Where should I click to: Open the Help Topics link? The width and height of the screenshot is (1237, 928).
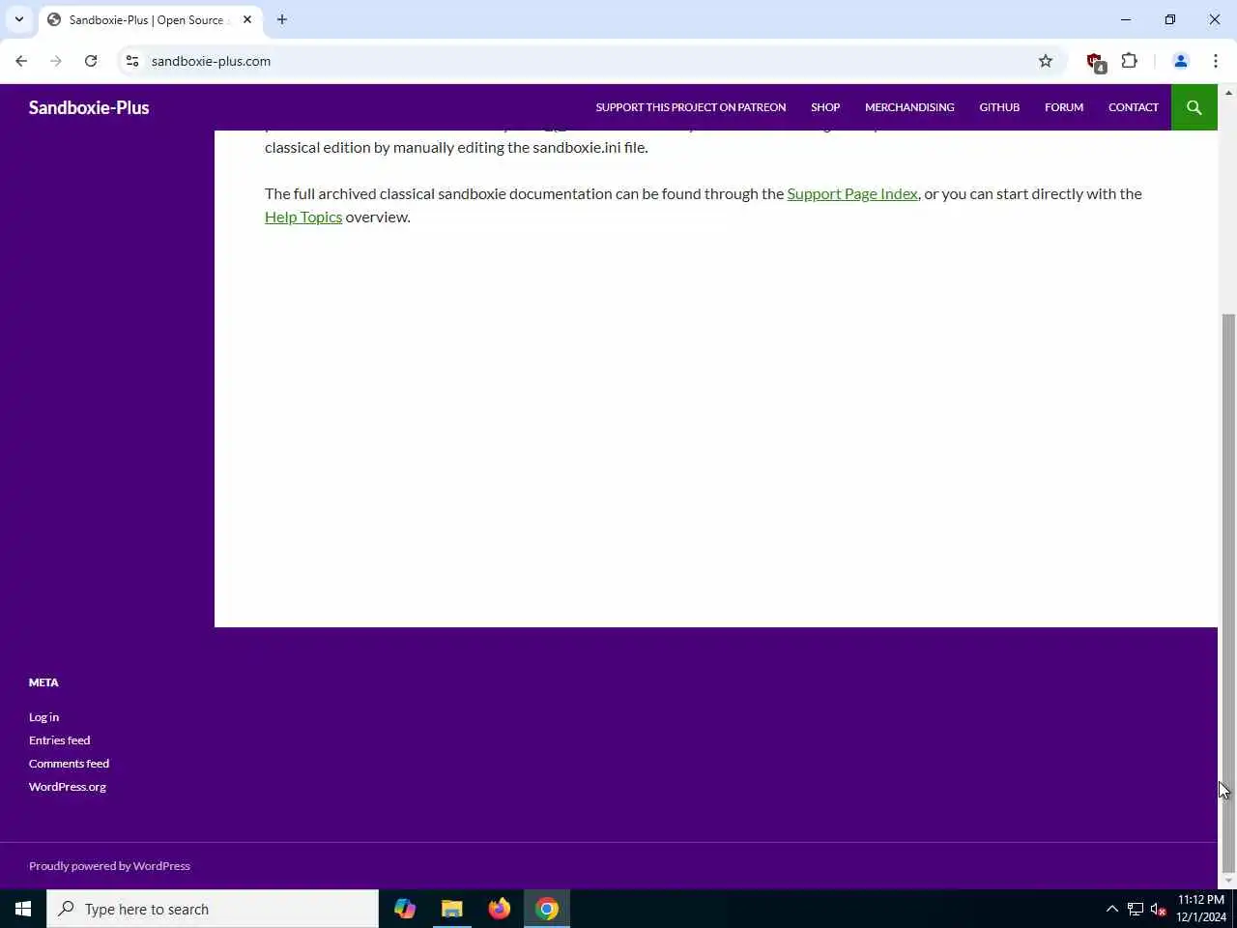303,217
